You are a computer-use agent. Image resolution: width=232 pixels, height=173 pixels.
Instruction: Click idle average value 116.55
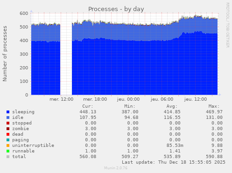172,118
